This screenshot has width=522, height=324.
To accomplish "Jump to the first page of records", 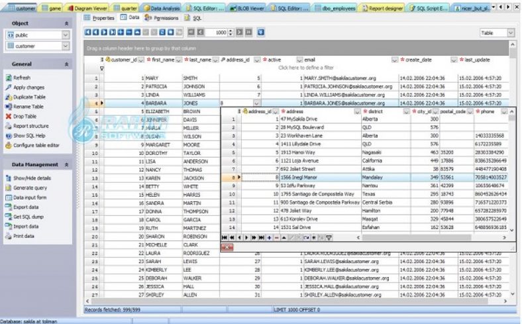I will coord(191,32).
